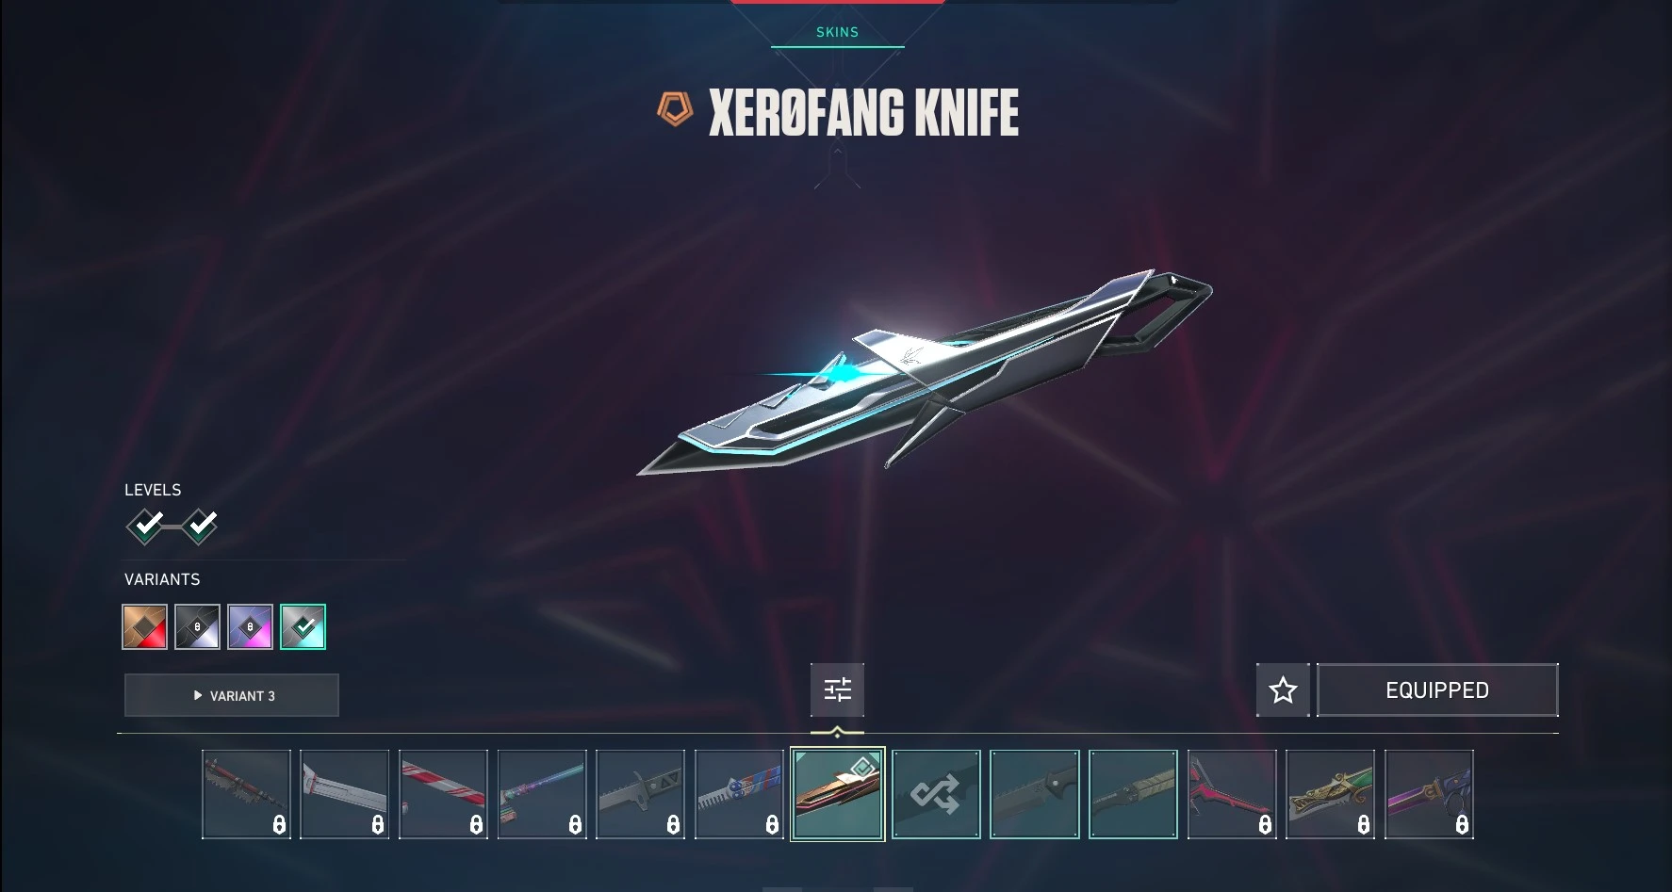Click the Equipped button
Viewport: 1672px width, 892px height.
[x=1437, y=690]
